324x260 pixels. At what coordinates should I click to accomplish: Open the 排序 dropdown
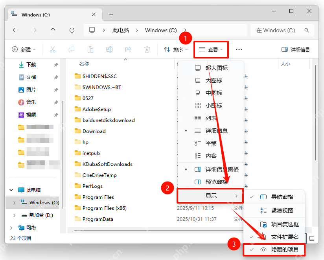pos(176,49)
